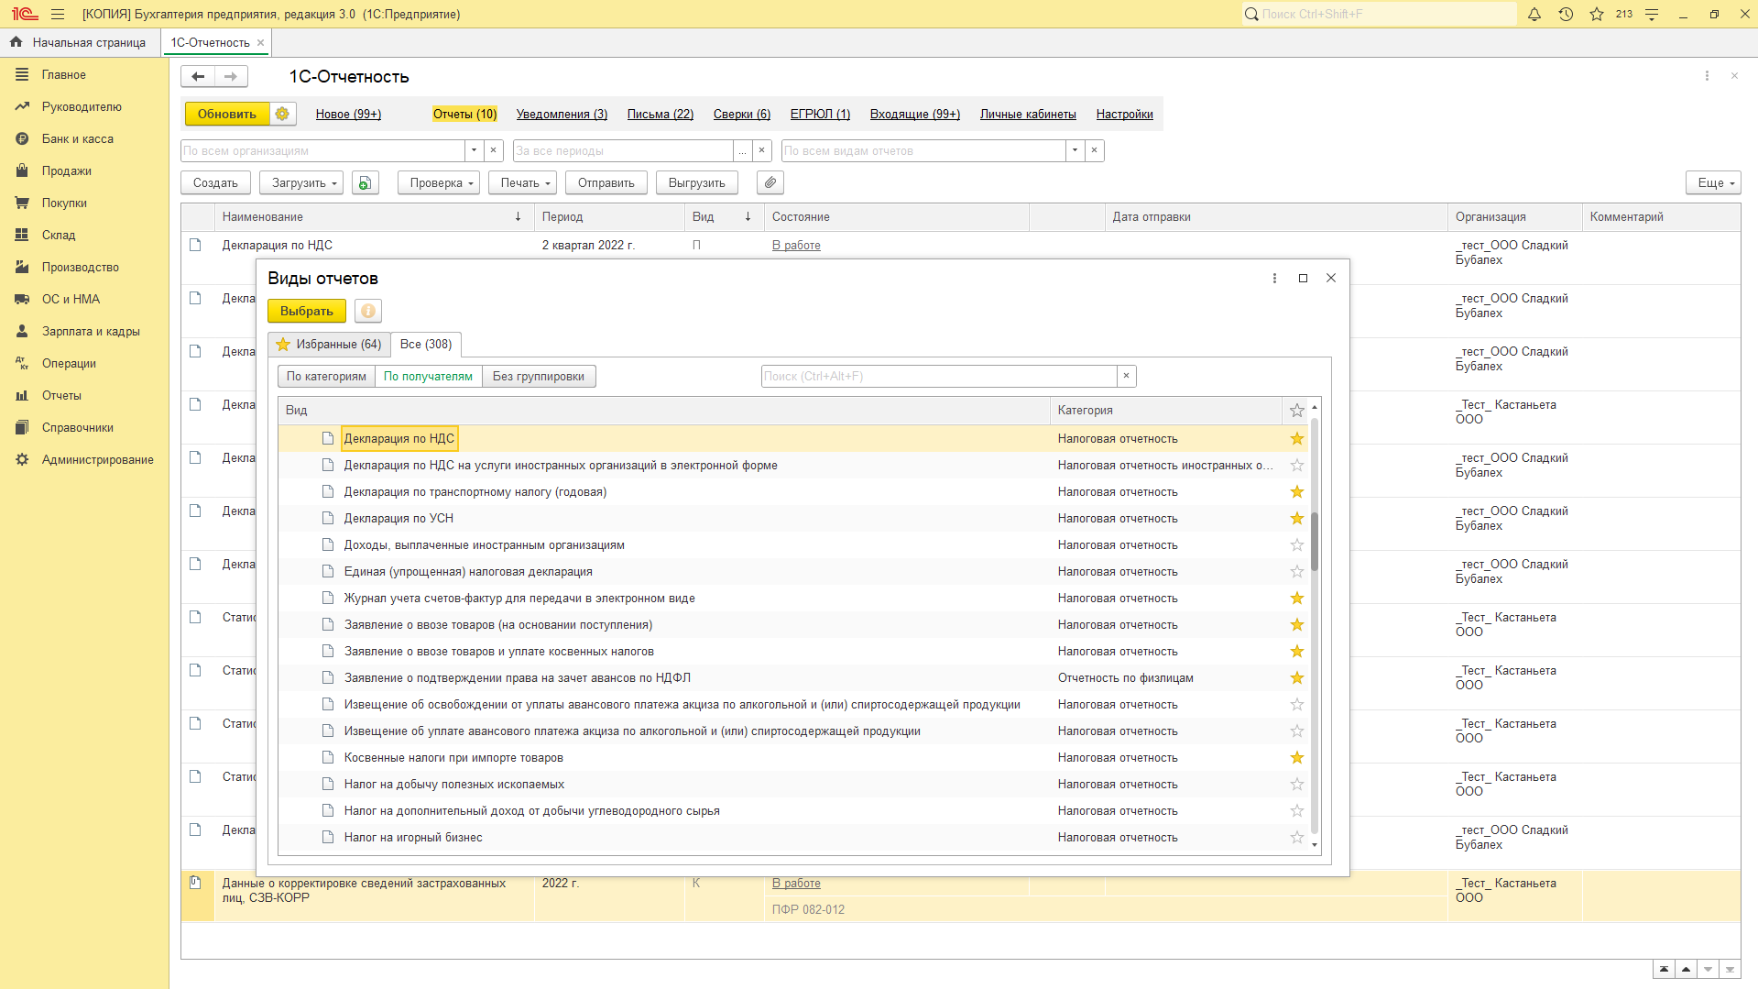Open the Письма (22) section
The image size is (1758, 989).
661,114
